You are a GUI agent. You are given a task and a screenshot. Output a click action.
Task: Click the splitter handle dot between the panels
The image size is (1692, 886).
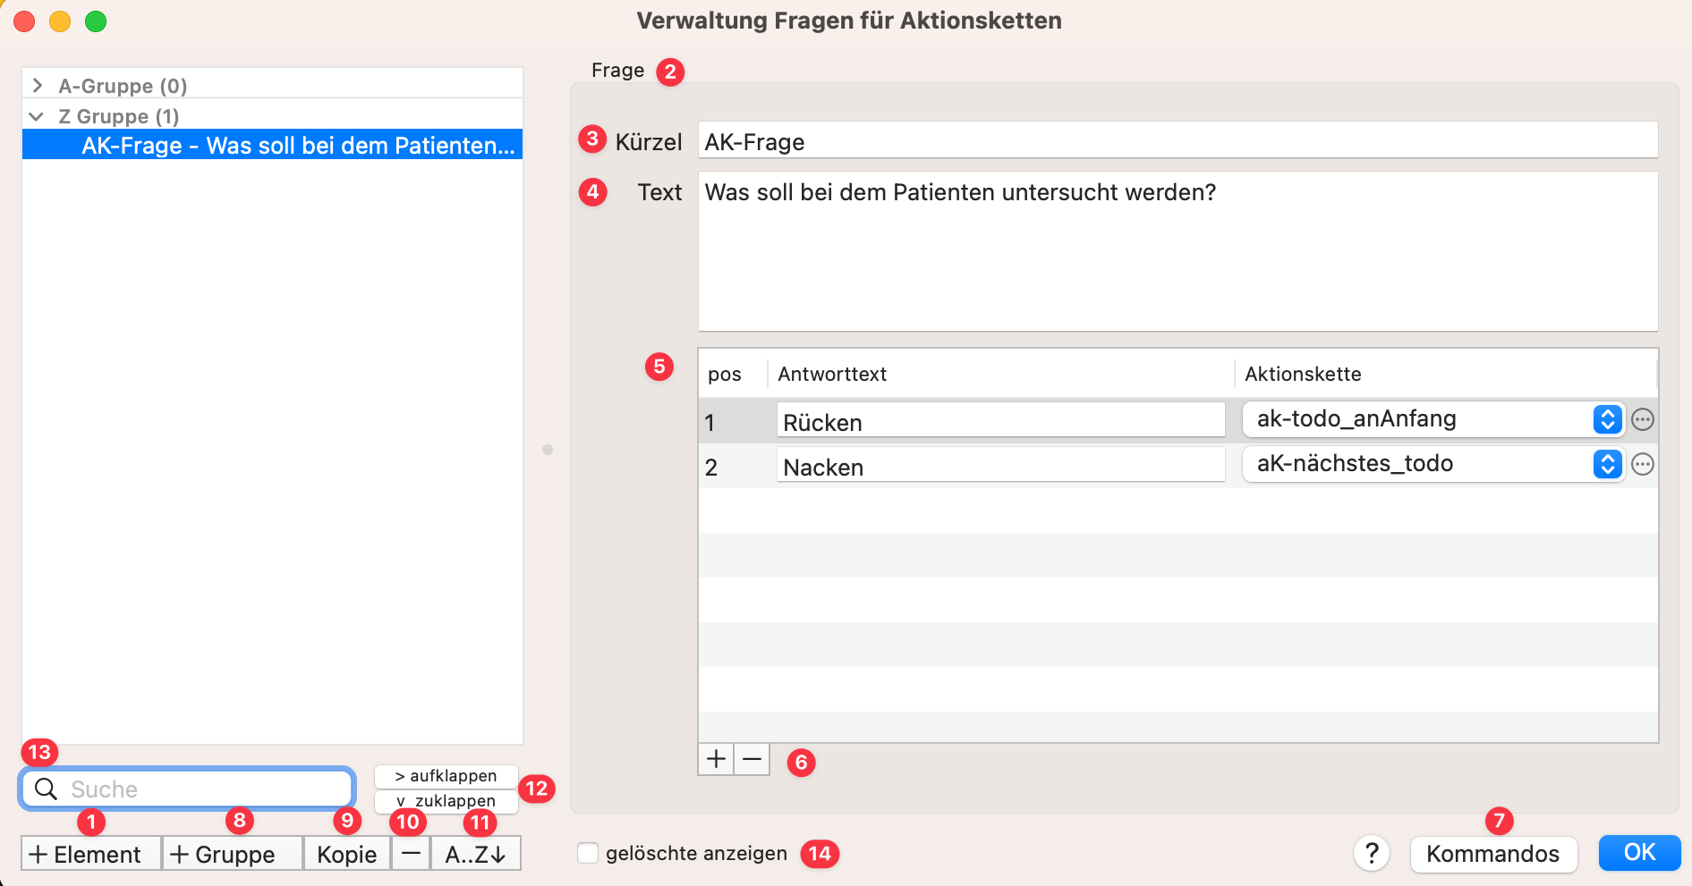[x=548, y=450]
